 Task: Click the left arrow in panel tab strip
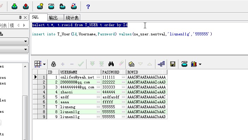(18, 25)
